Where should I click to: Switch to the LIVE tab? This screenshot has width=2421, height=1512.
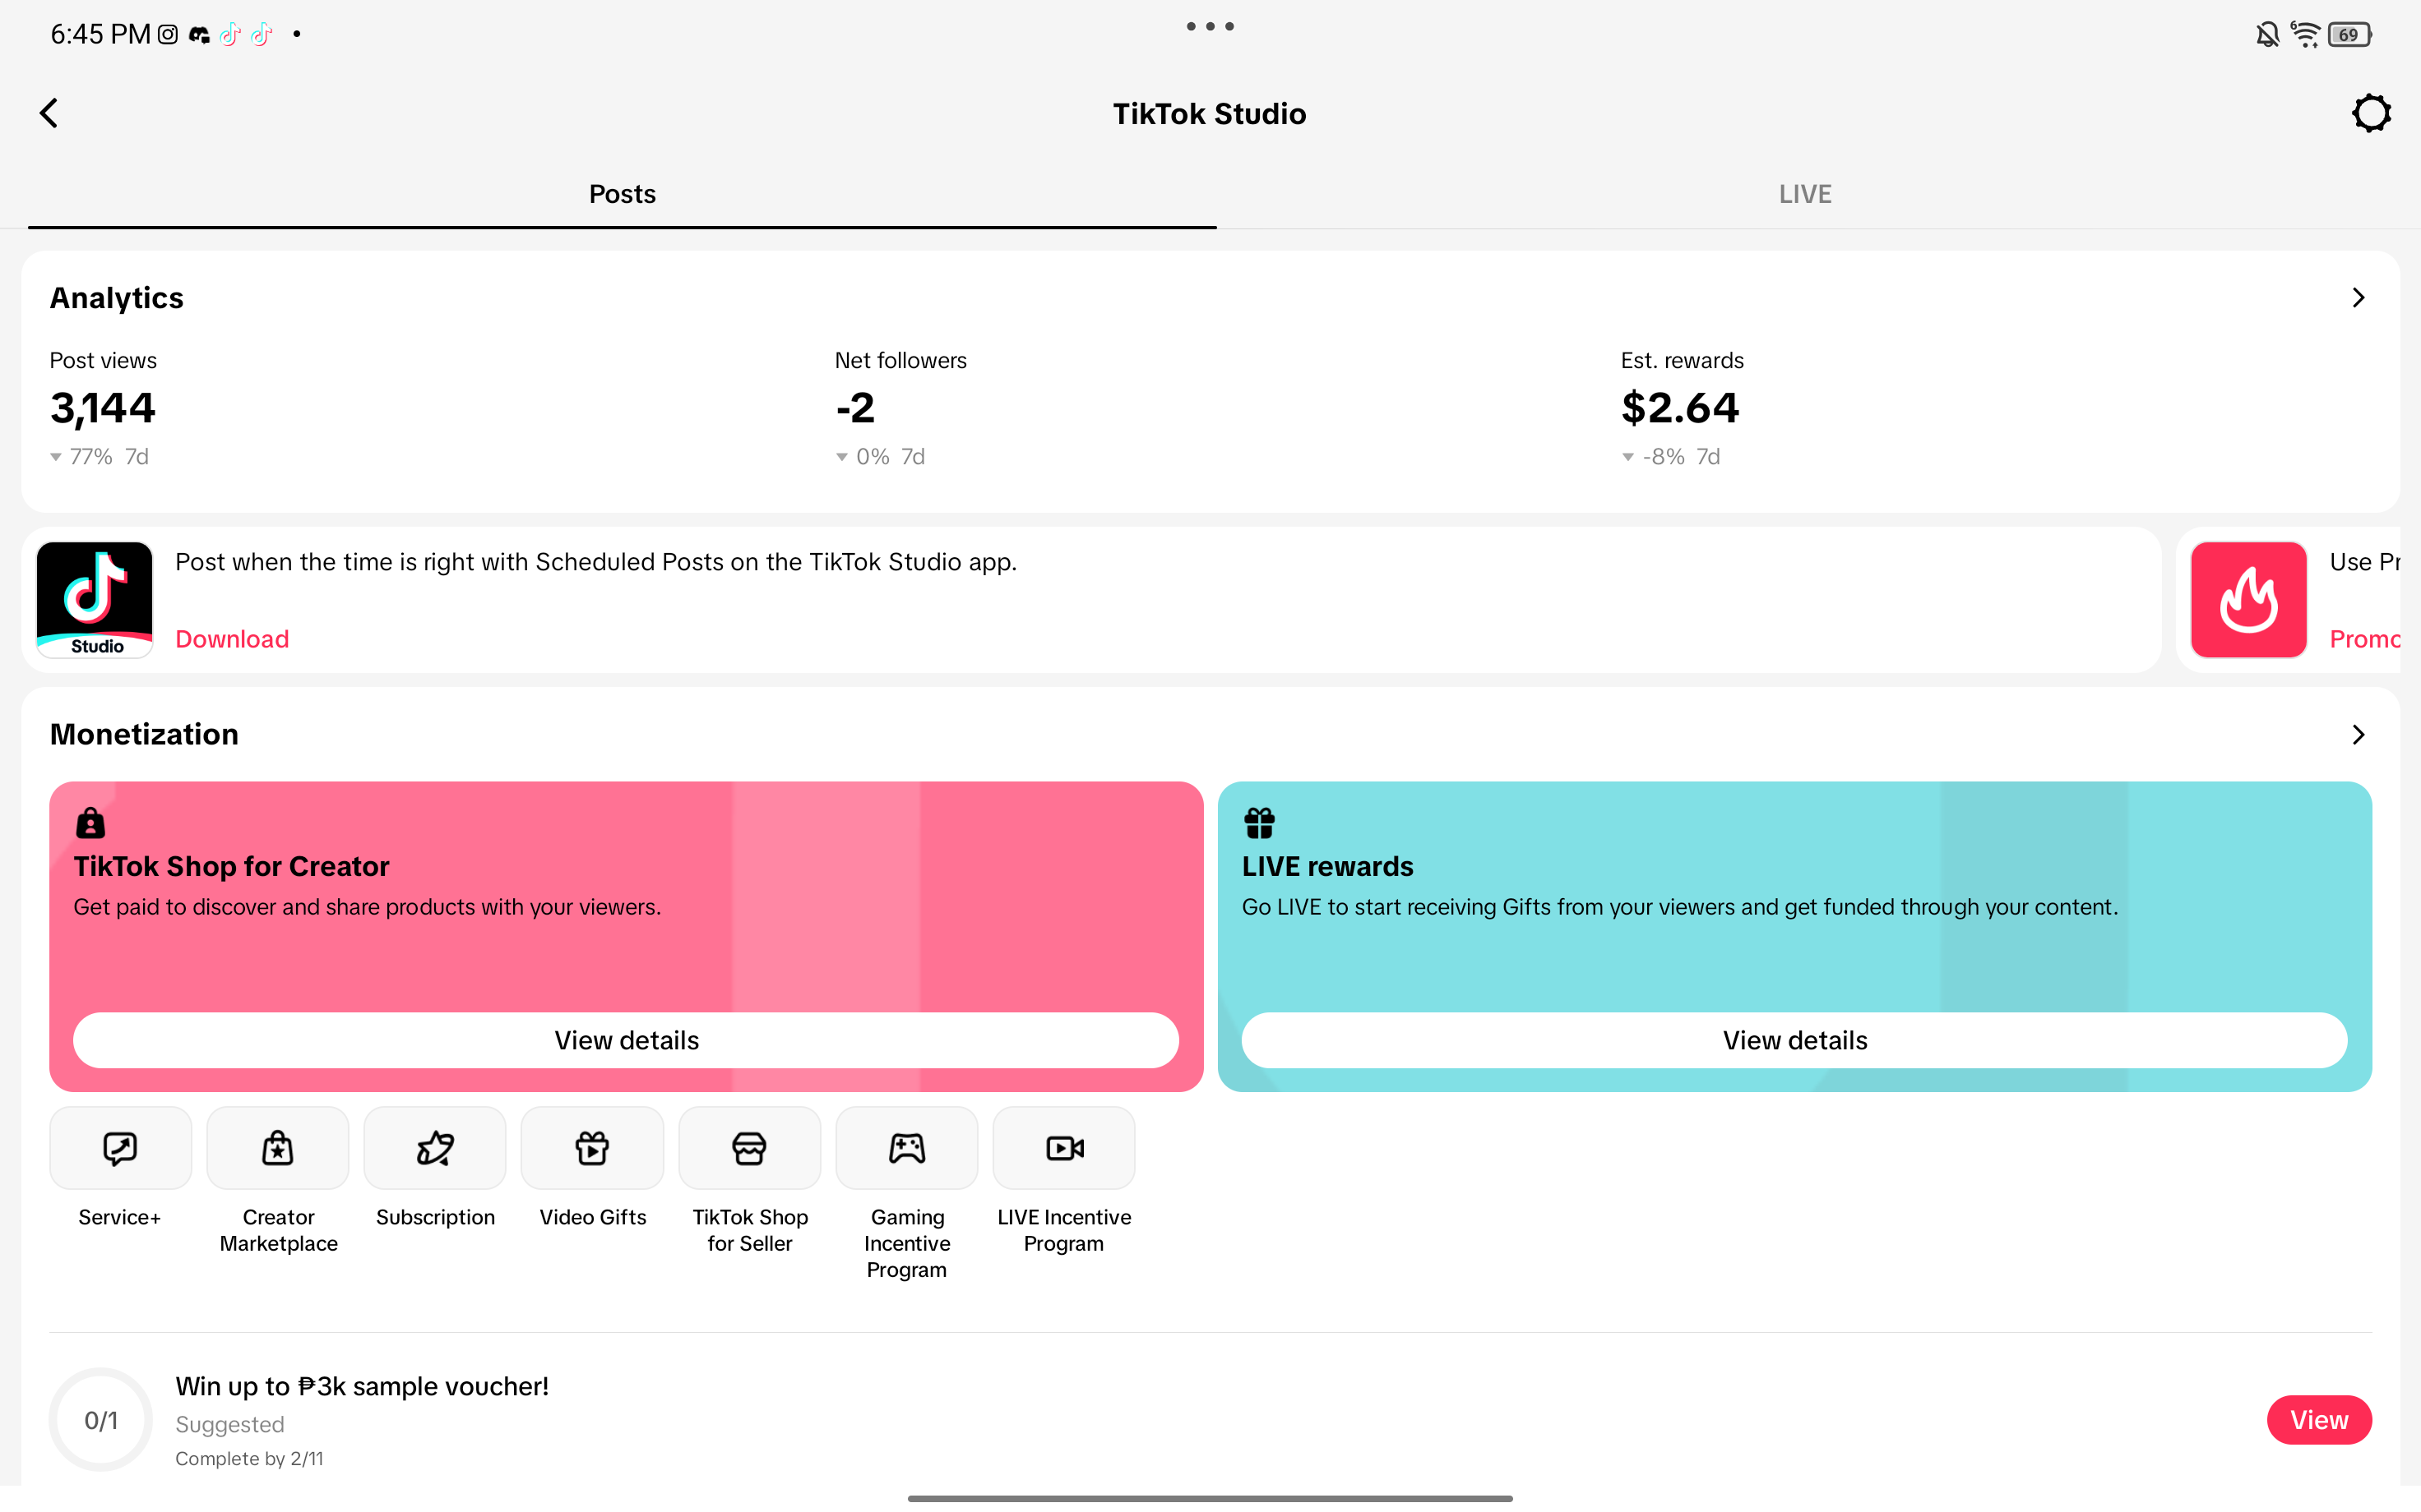pyautogui.click(x=1805, y=194)
